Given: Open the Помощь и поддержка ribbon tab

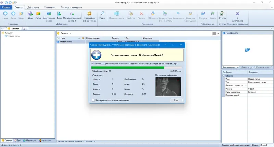Looking at the screenshot, I should [71, 8].
